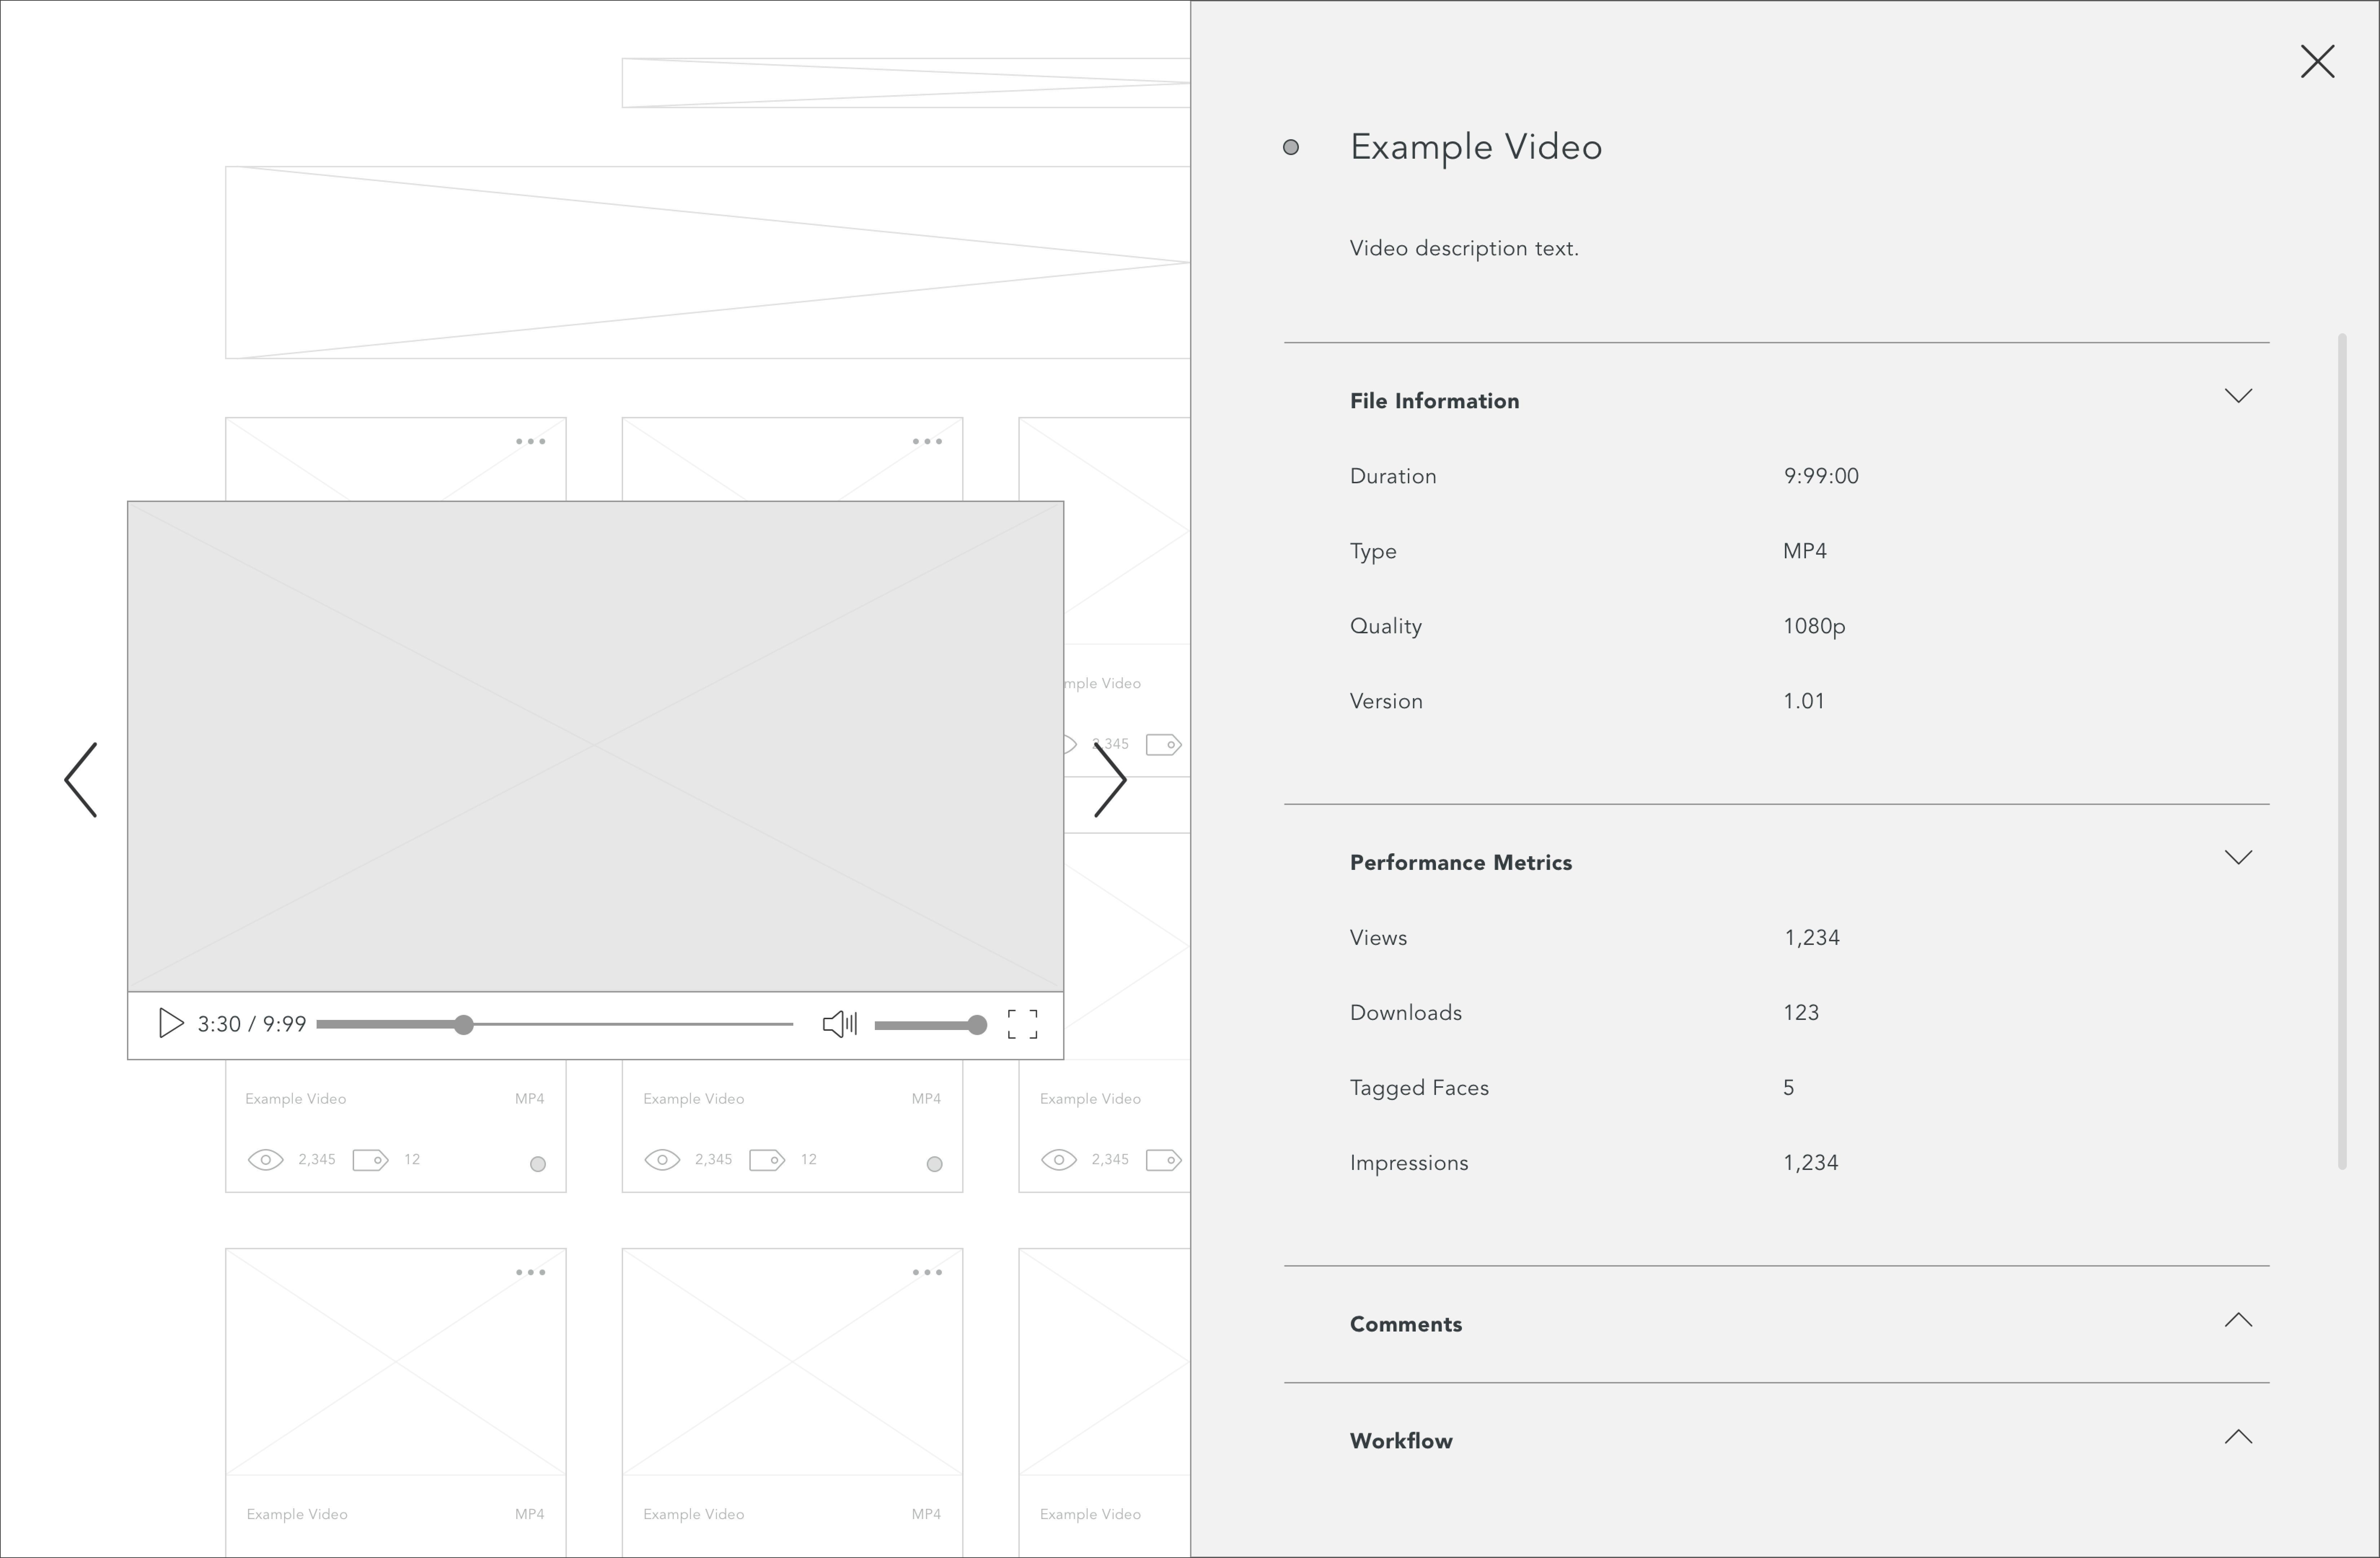
Task: Mute the video with the speaker icon
Action: click(839, 1024)
